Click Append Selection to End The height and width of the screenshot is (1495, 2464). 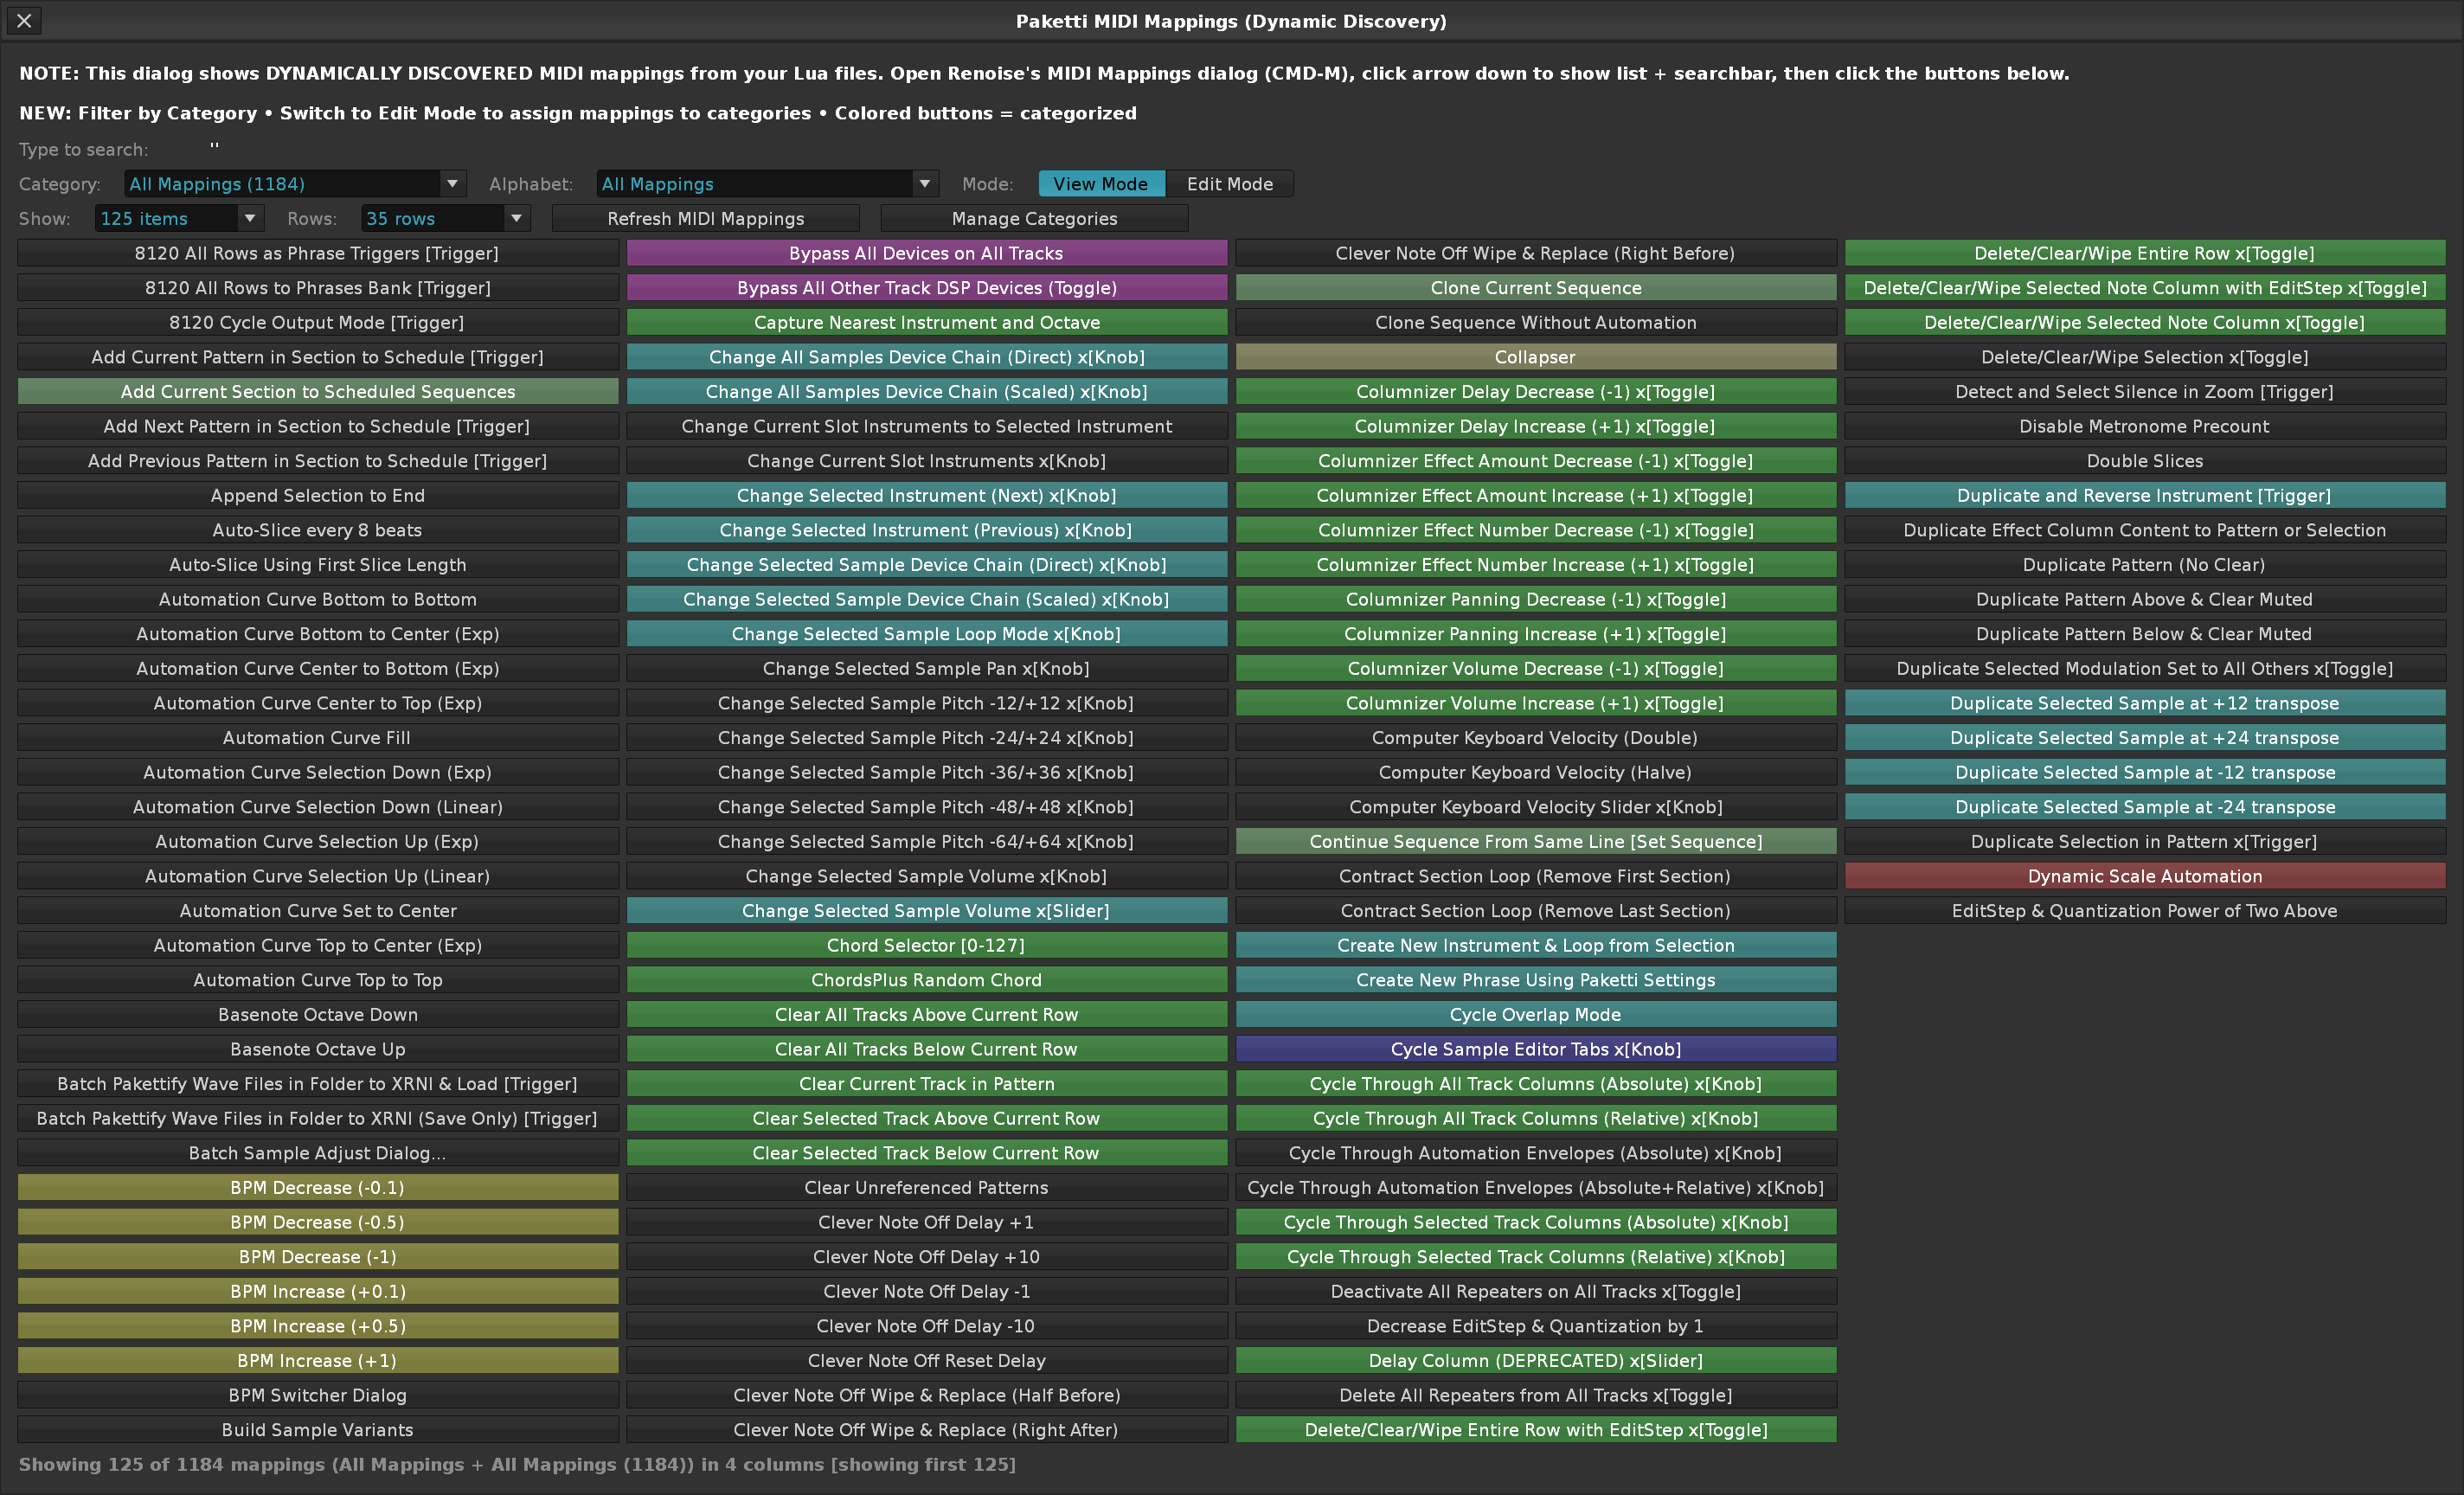318,495
